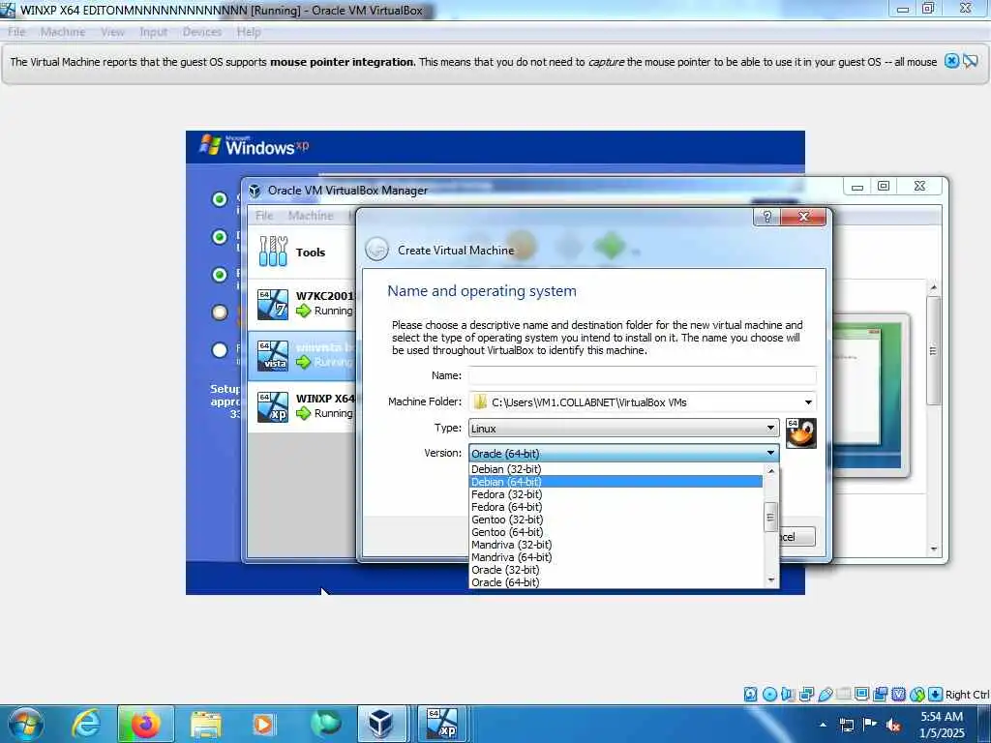The image size is (991, 743).
Task: Click into the Name text field
Action: [643, 376]
